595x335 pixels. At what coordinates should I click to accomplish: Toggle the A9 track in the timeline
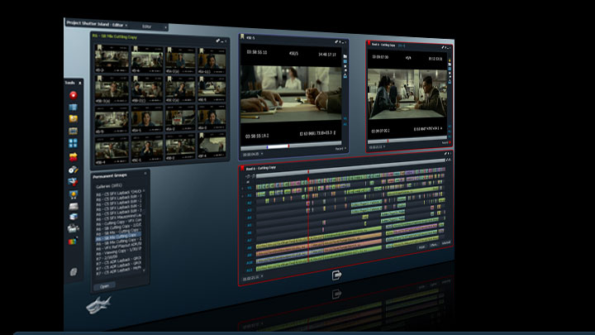tap(250, 255)
